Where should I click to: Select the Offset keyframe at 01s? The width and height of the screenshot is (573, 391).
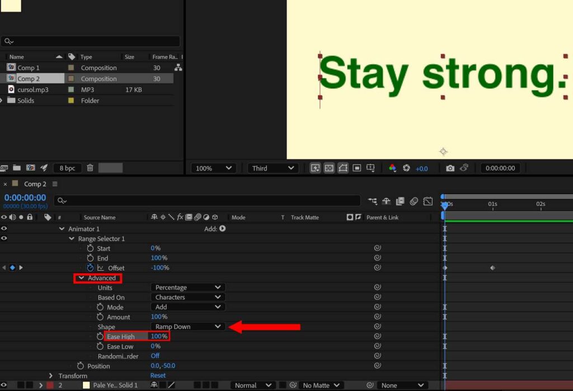click(492, 268)
